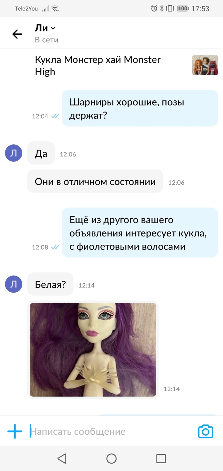Open contact profile via name Ли
This screenshot has height=471, width=223.
[x=41, y=28]
